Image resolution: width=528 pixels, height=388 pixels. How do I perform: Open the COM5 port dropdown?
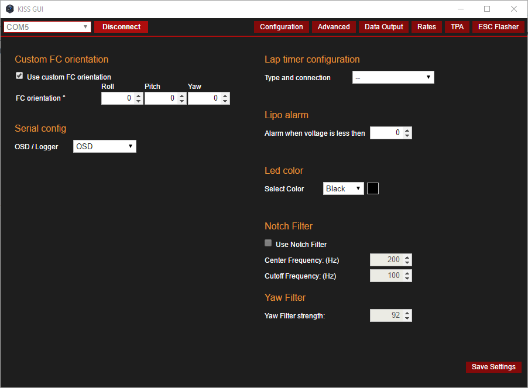47,27
